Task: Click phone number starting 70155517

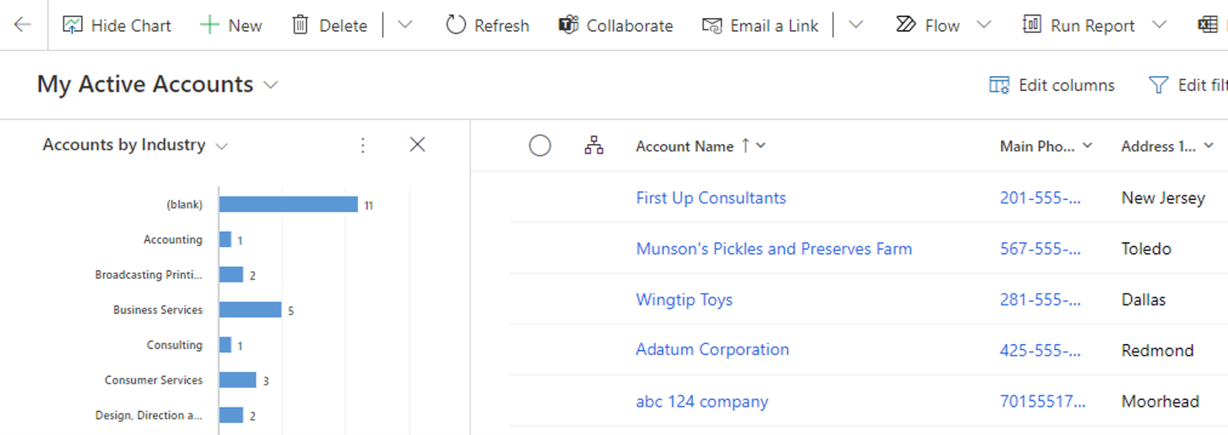Action: pyautogui.click(x=1043, y=402)
